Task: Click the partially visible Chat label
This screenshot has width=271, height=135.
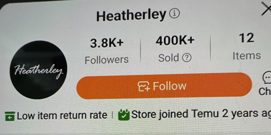Action: click(x=265, y=91)
